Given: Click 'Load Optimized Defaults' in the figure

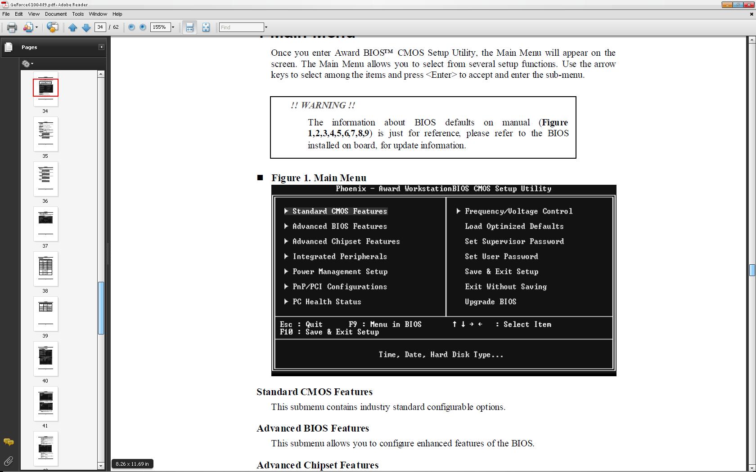Looking at the screenshot, I should (514, 227).
